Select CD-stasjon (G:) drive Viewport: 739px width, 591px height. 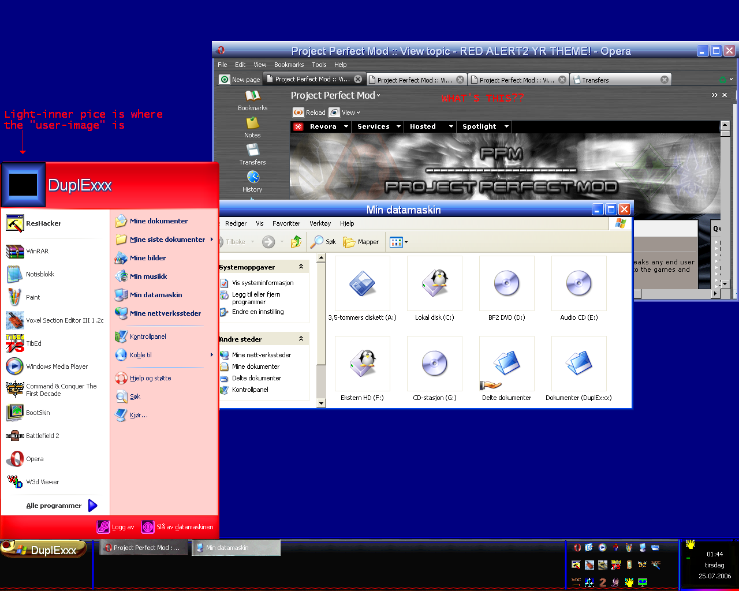[435, 369]
